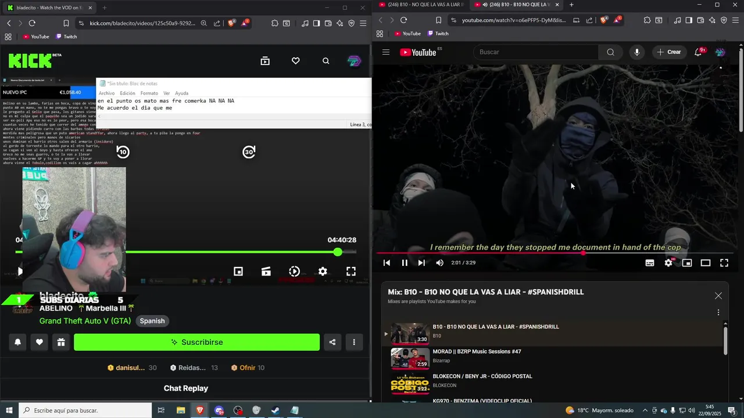The height and width of the screenshot is (418, 744).
Task: Toggle Kick mini player mode
Action: click(238, 271)
